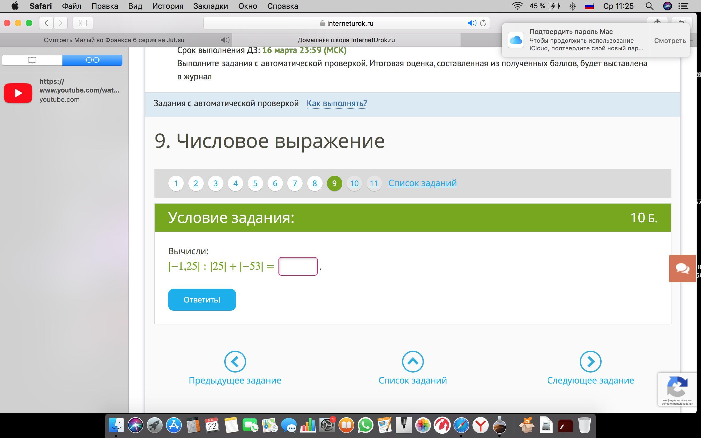Click the previous task arrow circle
The height and width of the screenshot is (438, 701).
(235, 361)
